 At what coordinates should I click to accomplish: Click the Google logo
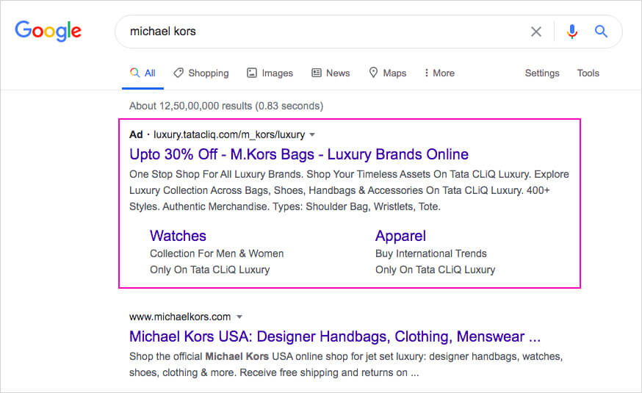(48, 31)
